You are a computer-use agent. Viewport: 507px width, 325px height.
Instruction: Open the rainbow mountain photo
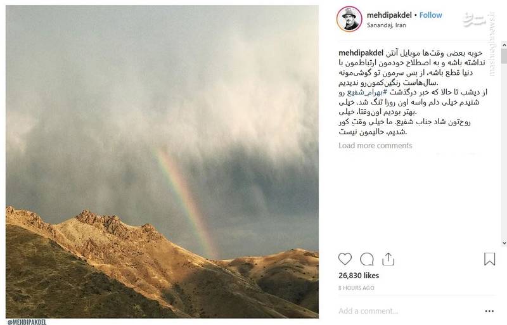click(x=162, y=162)
